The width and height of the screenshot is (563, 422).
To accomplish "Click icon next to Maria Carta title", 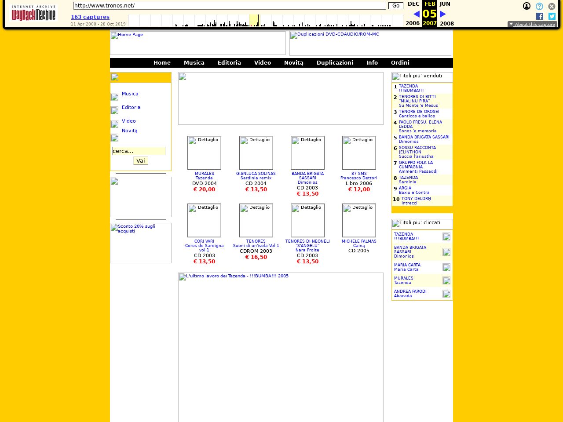I will coord(446,267).
